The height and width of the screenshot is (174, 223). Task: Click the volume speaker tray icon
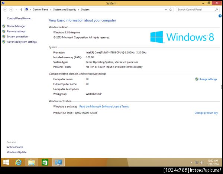click(x=201, y=162)
